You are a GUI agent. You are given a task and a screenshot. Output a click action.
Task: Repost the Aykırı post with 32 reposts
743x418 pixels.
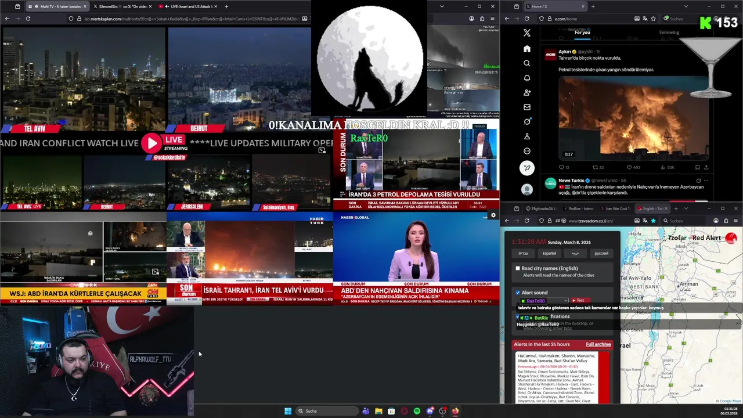click(x=595, y=167)
